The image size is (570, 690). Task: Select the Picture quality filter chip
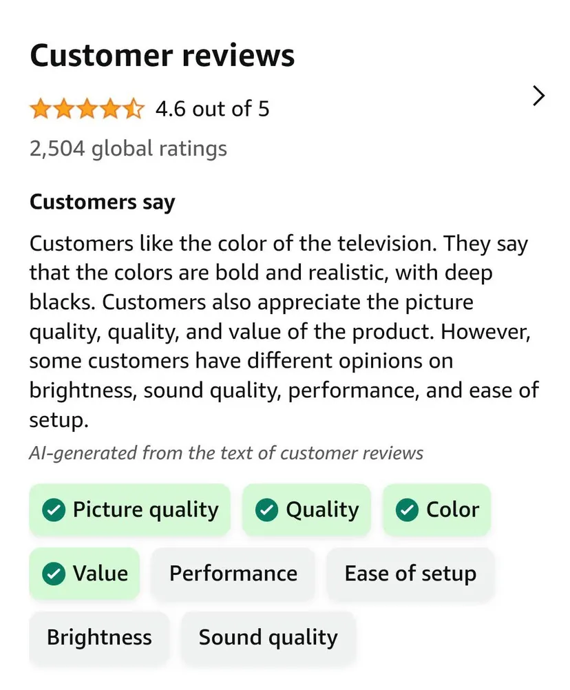pos(129,510)
